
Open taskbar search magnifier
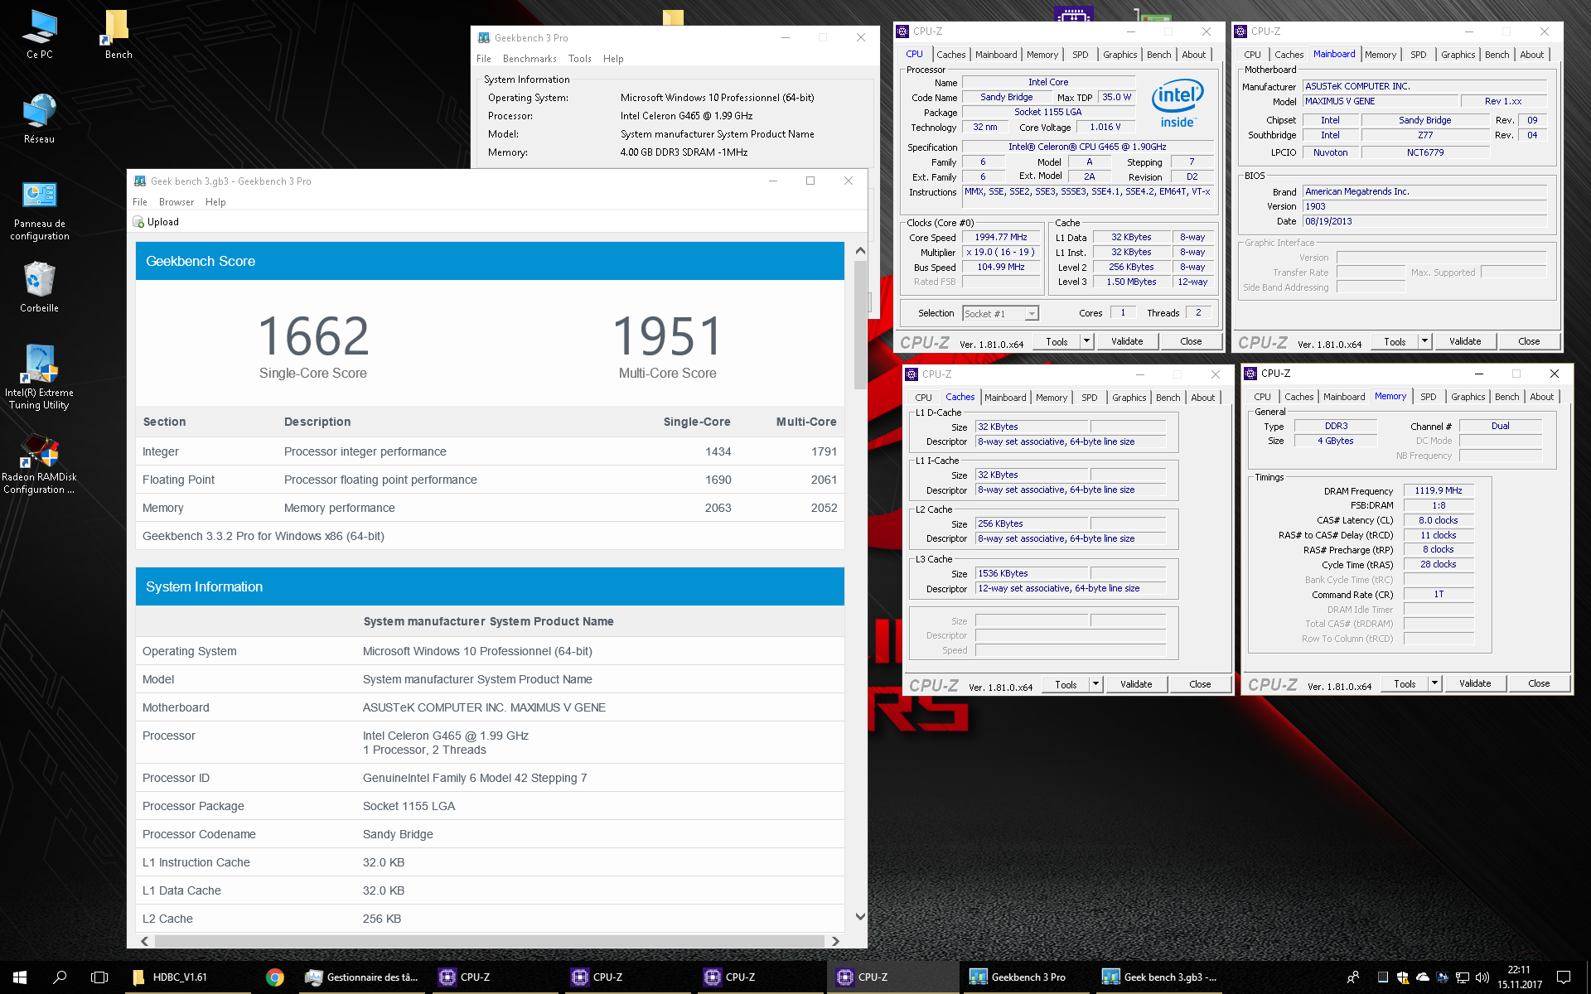[x=60, y=977]
